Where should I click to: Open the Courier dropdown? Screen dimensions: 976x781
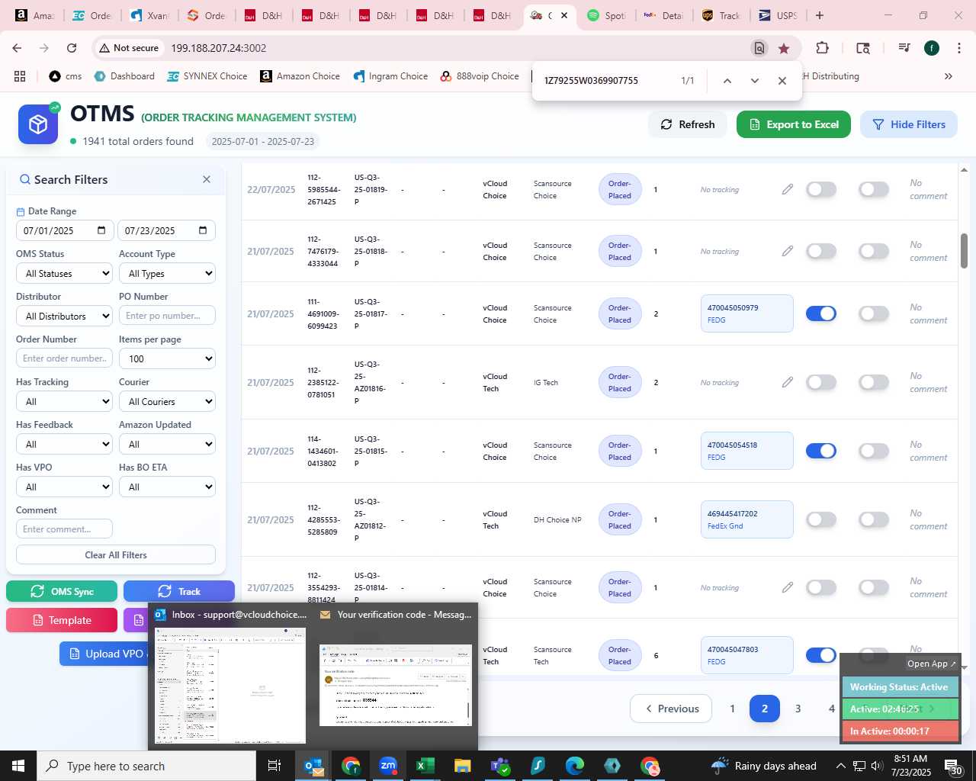click(x=167, y=401)
